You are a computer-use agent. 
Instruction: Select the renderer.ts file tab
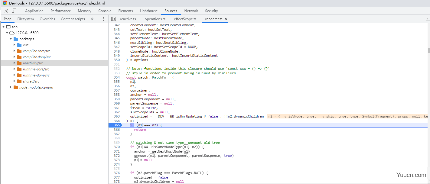pyautogui.click(x=214, y=19)
